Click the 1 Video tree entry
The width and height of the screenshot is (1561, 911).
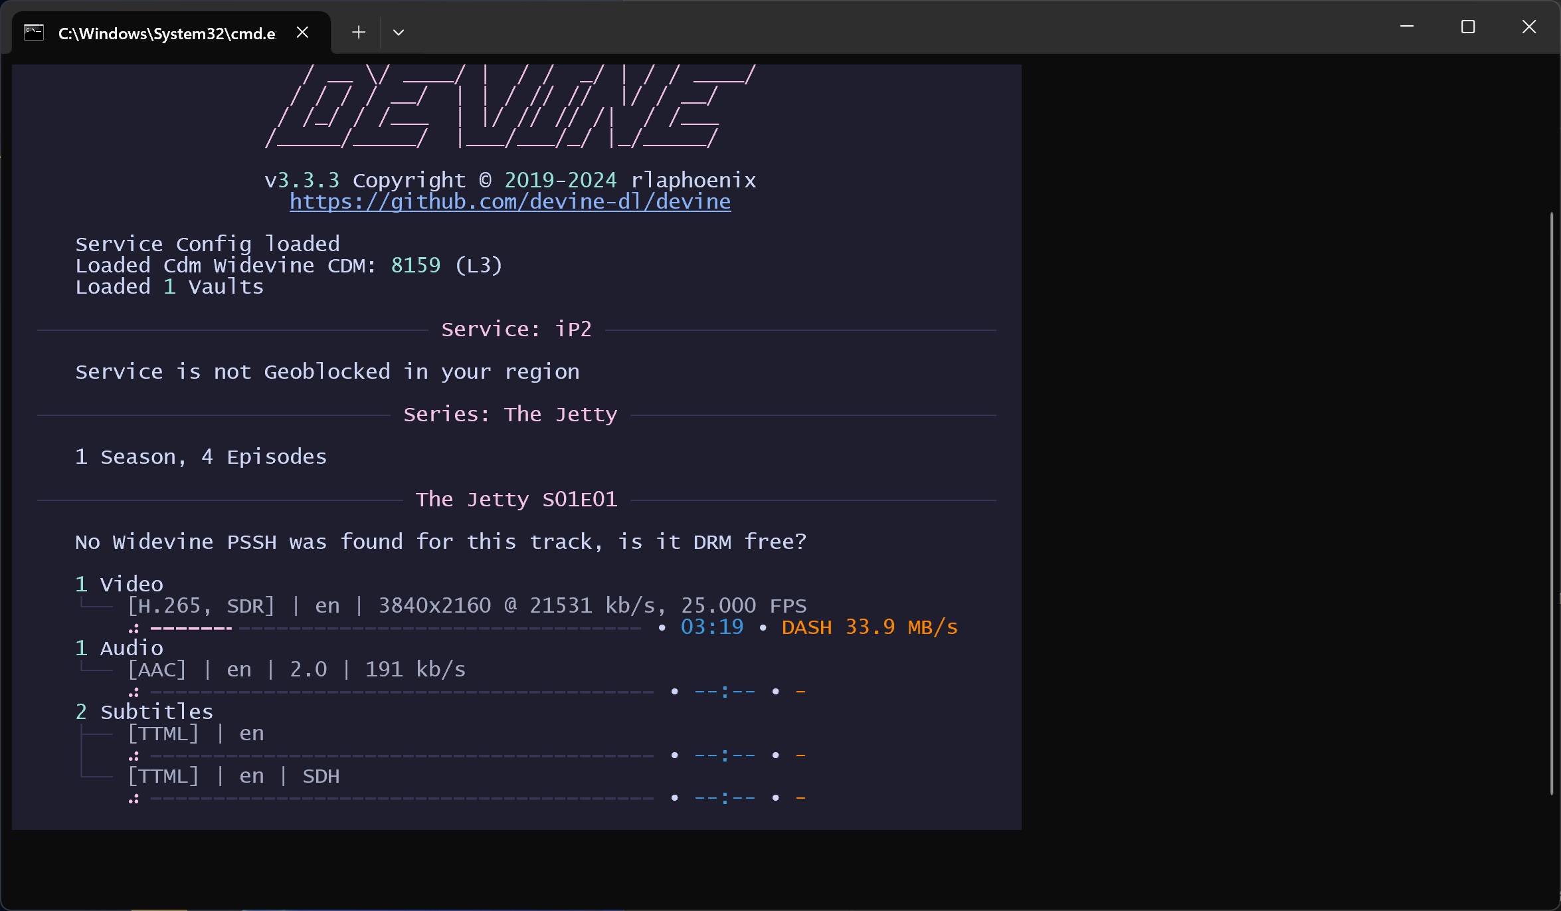(120, 585)
